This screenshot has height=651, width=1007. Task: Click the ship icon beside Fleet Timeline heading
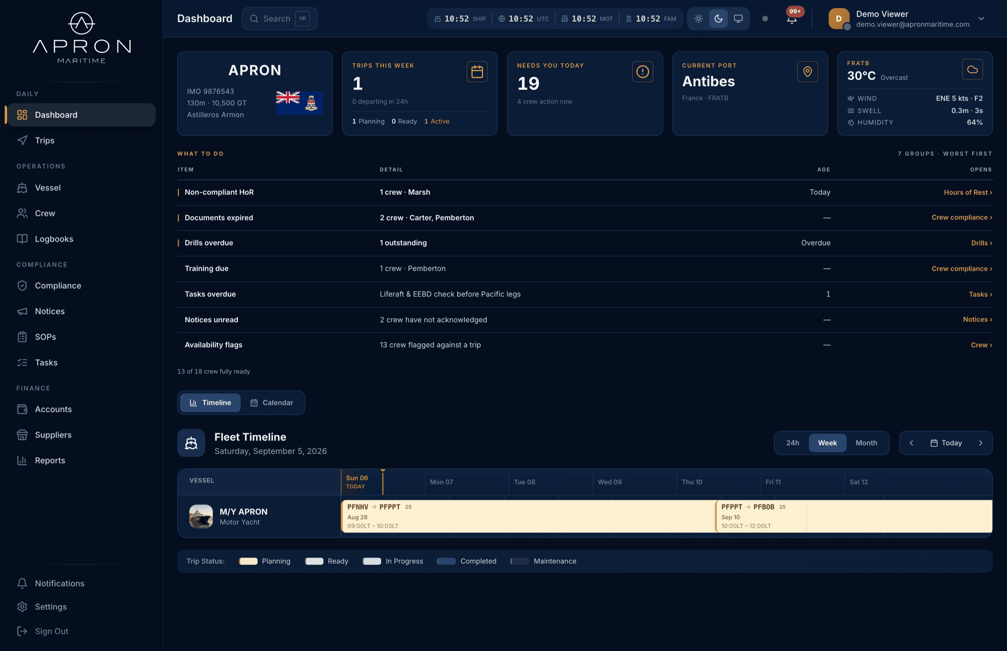(x=191, y=443)
